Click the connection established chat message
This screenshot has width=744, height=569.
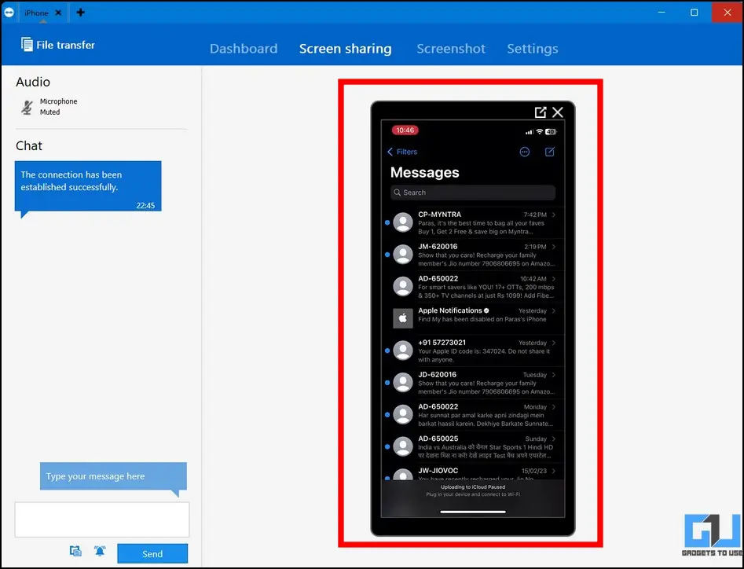(x=88, y=186)
